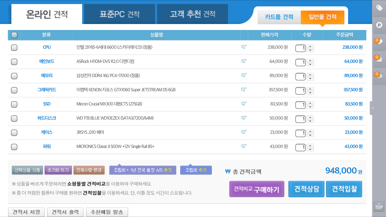Open the wishlist heart icon in sidebar
The height and width of the screenshot is (217, 386).
coord(379,42)
